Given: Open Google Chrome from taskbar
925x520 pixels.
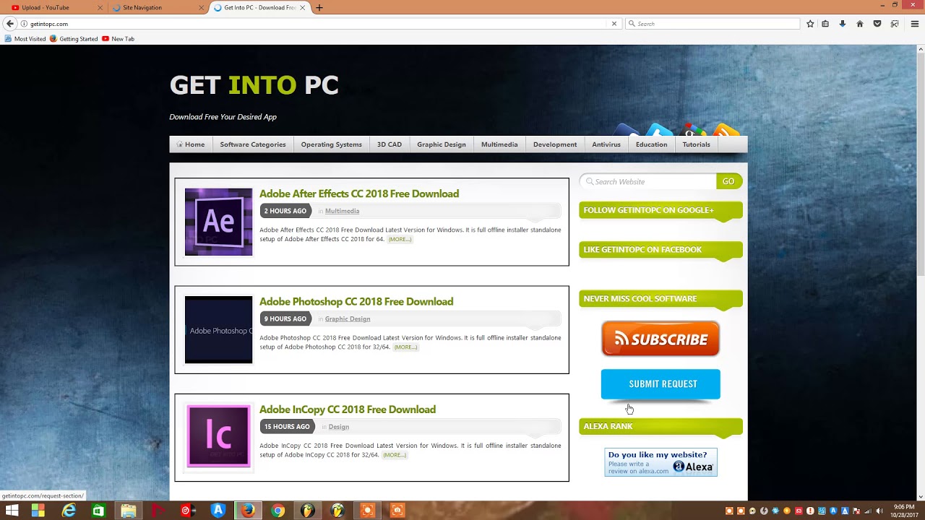Looking at the screenshot, I should 278,511.
